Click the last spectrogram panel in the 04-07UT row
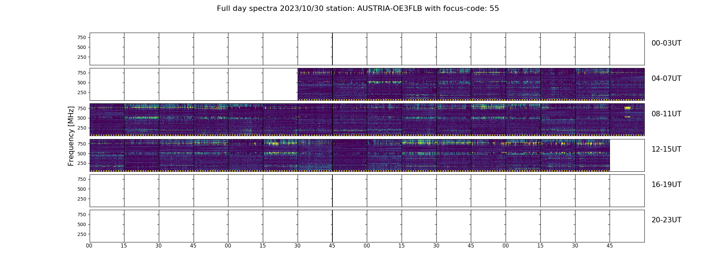The height and width of the screenshot is (272, 716). click(x=627, y=84)
